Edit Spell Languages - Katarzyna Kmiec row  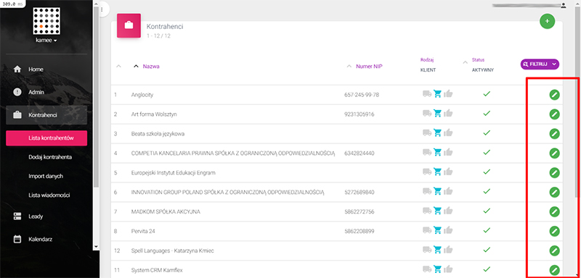[x=554, y=250]
